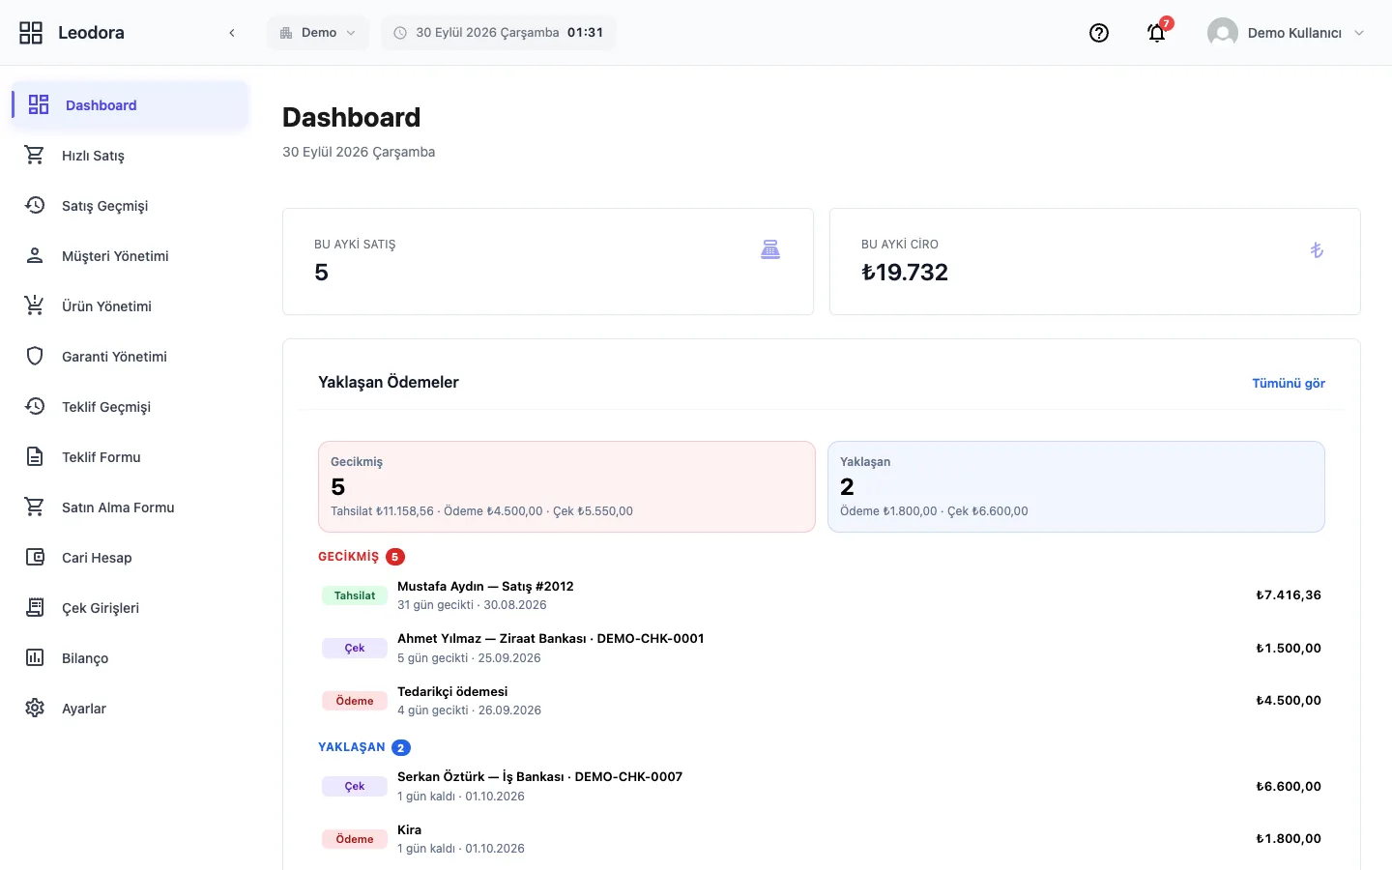Collapse the sidebar with the chevron
The image size is (1392, 870).
232,33
